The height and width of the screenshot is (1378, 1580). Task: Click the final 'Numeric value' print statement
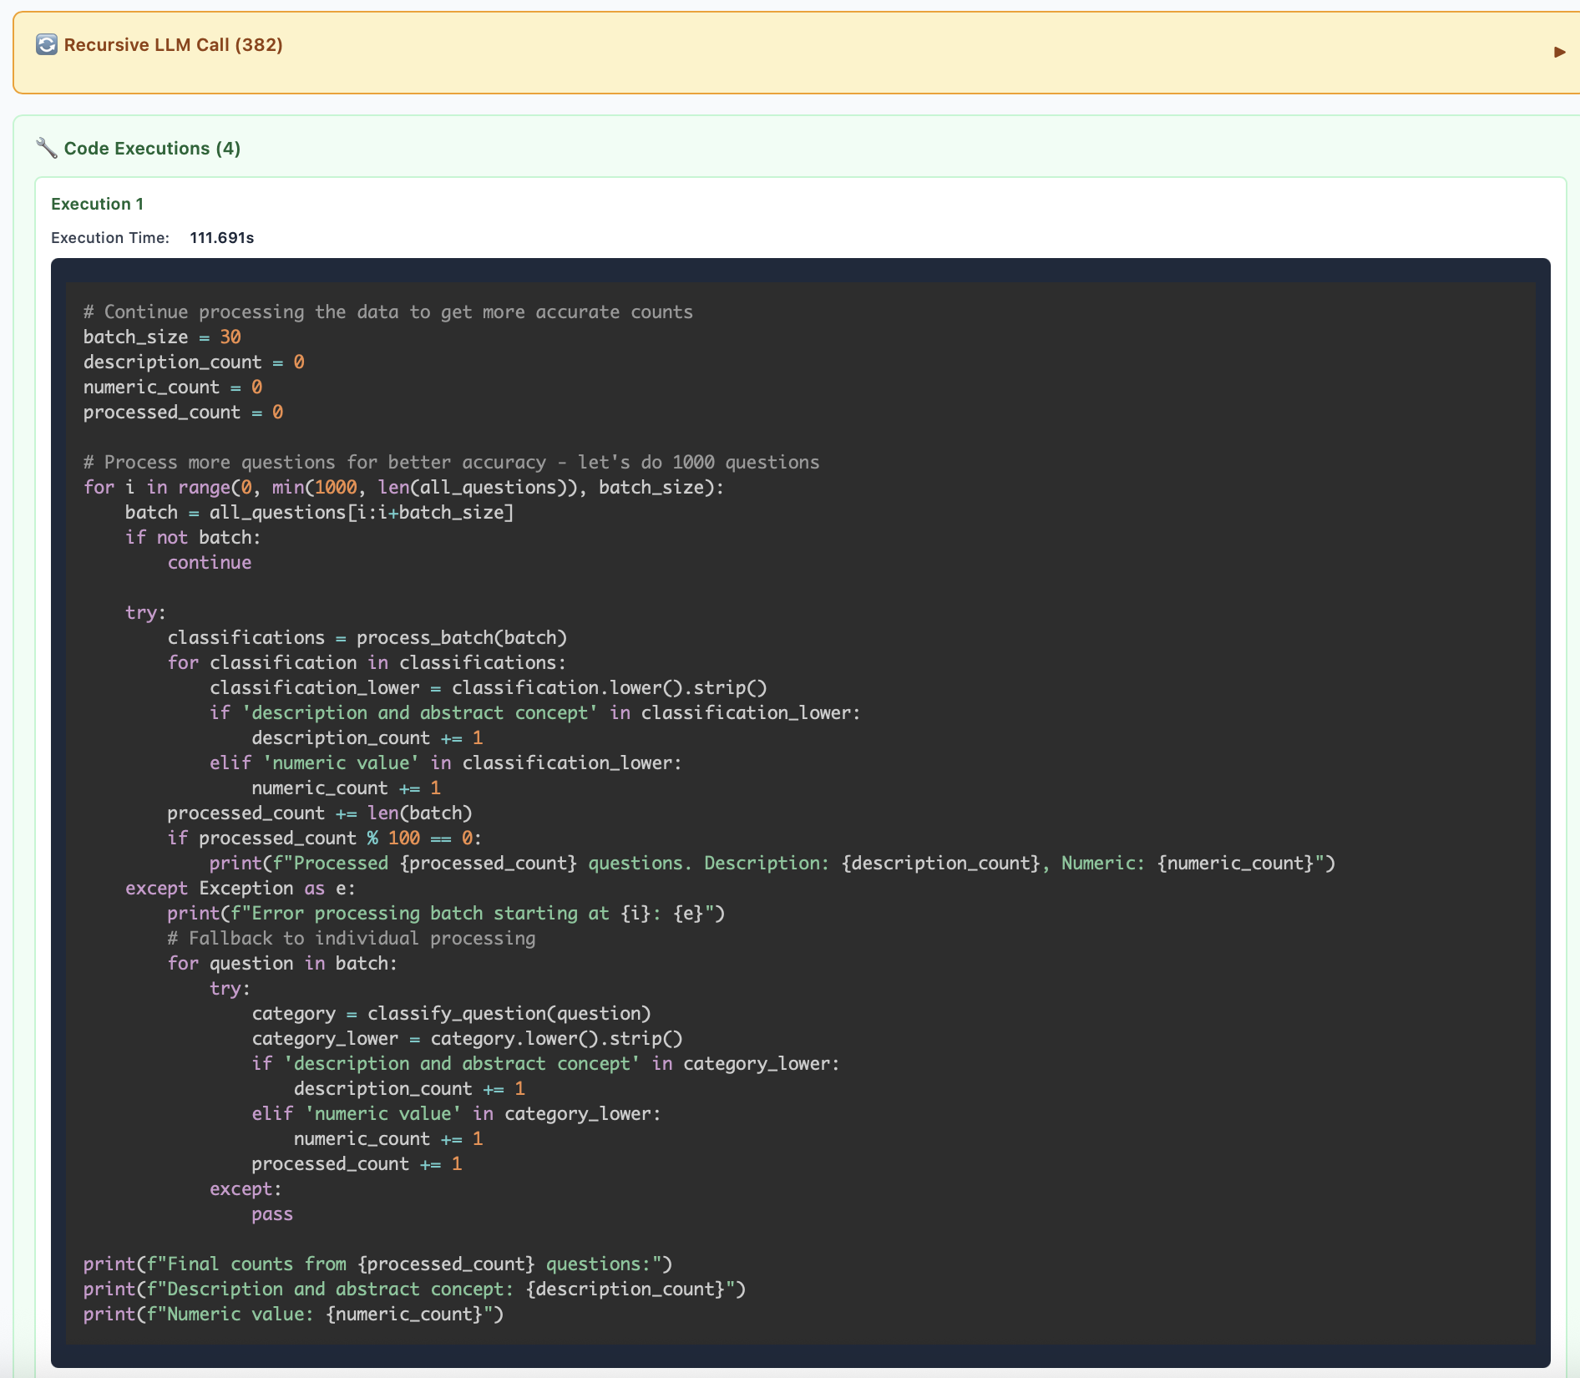coord(293,1315)
